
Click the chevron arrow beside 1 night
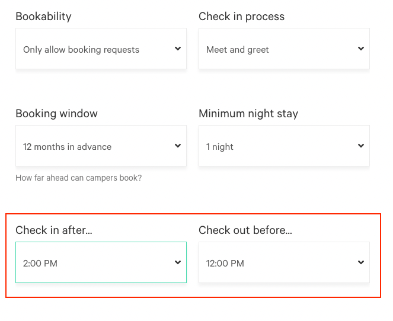361,146
